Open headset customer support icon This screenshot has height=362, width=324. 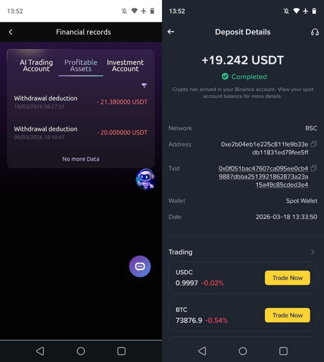point(314,32)
